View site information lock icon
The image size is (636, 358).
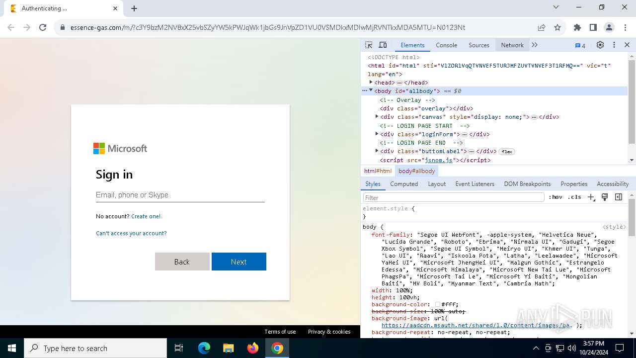pyautogui.click(x=63, y=27)
